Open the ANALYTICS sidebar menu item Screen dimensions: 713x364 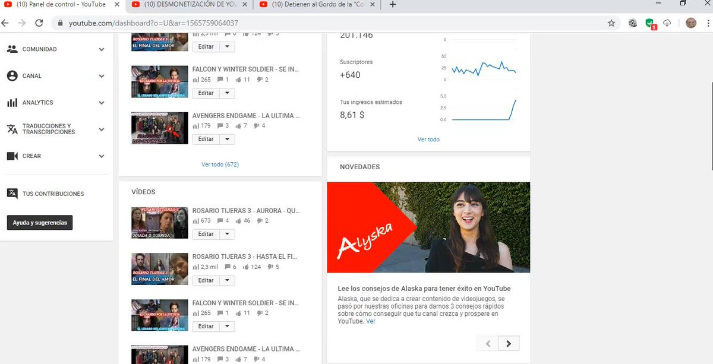(x=38, y=103)
